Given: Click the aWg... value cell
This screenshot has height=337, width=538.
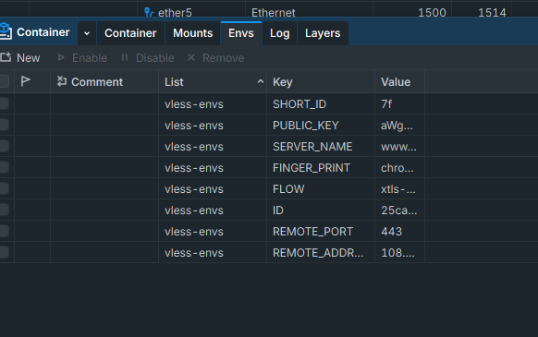Looking at the screenshot, I should click(399, 126).
